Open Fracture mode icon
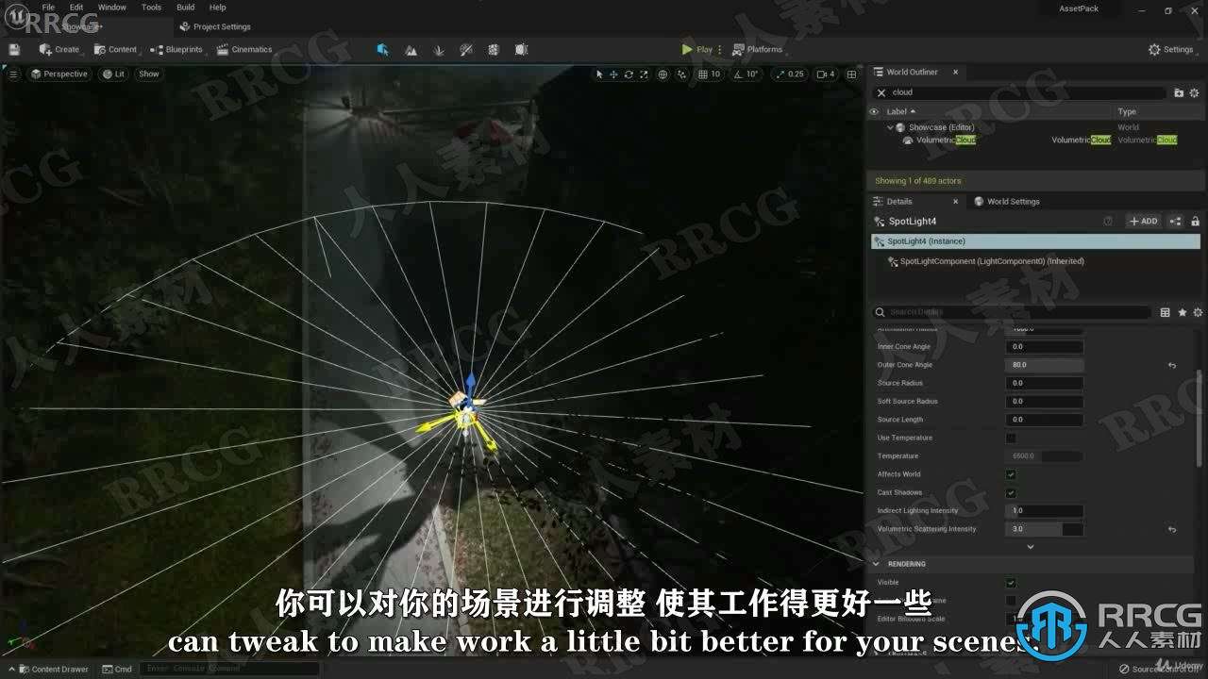Screen dimensions: 1208x679 click(493, 49)
